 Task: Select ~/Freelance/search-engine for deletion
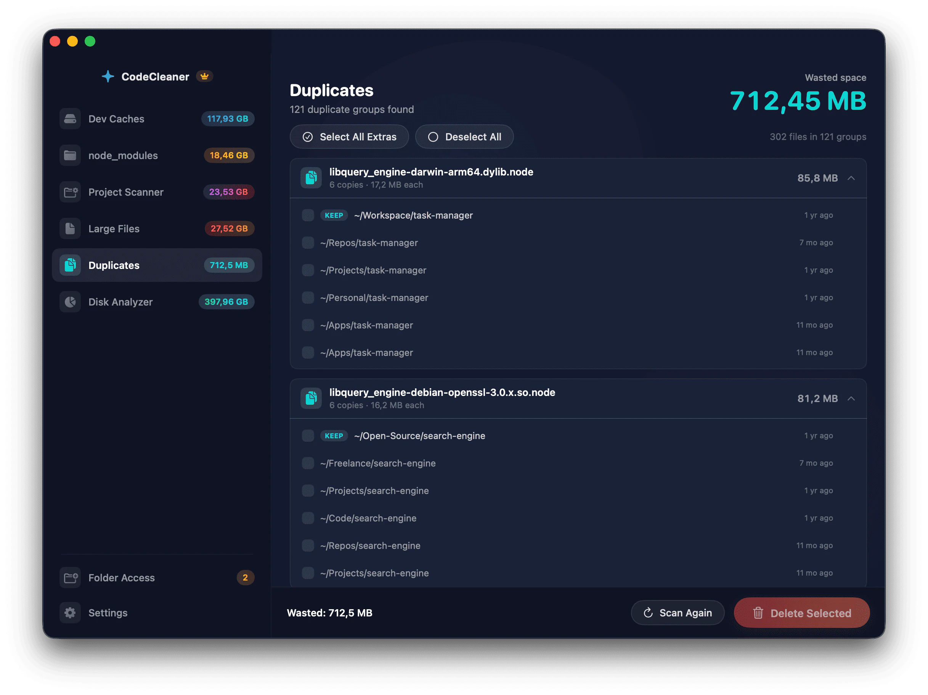coord(308,463)
